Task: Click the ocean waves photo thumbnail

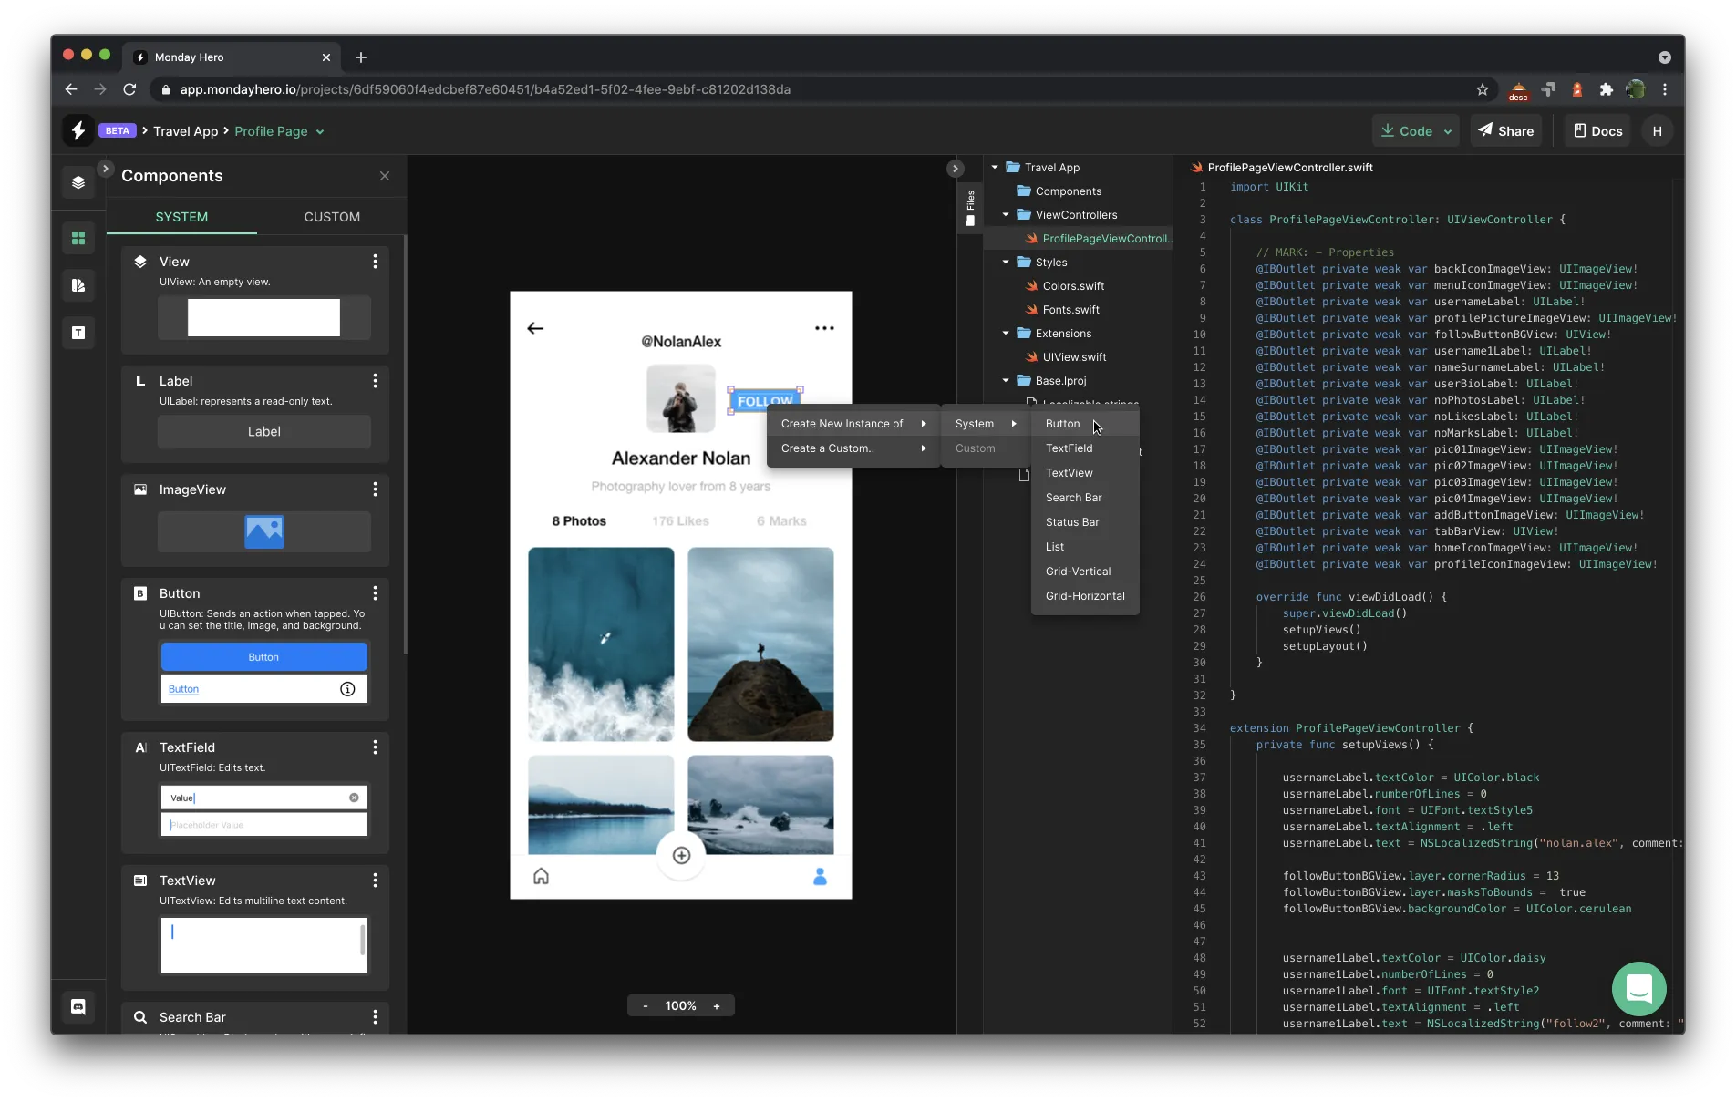Action: coord(601,644)
